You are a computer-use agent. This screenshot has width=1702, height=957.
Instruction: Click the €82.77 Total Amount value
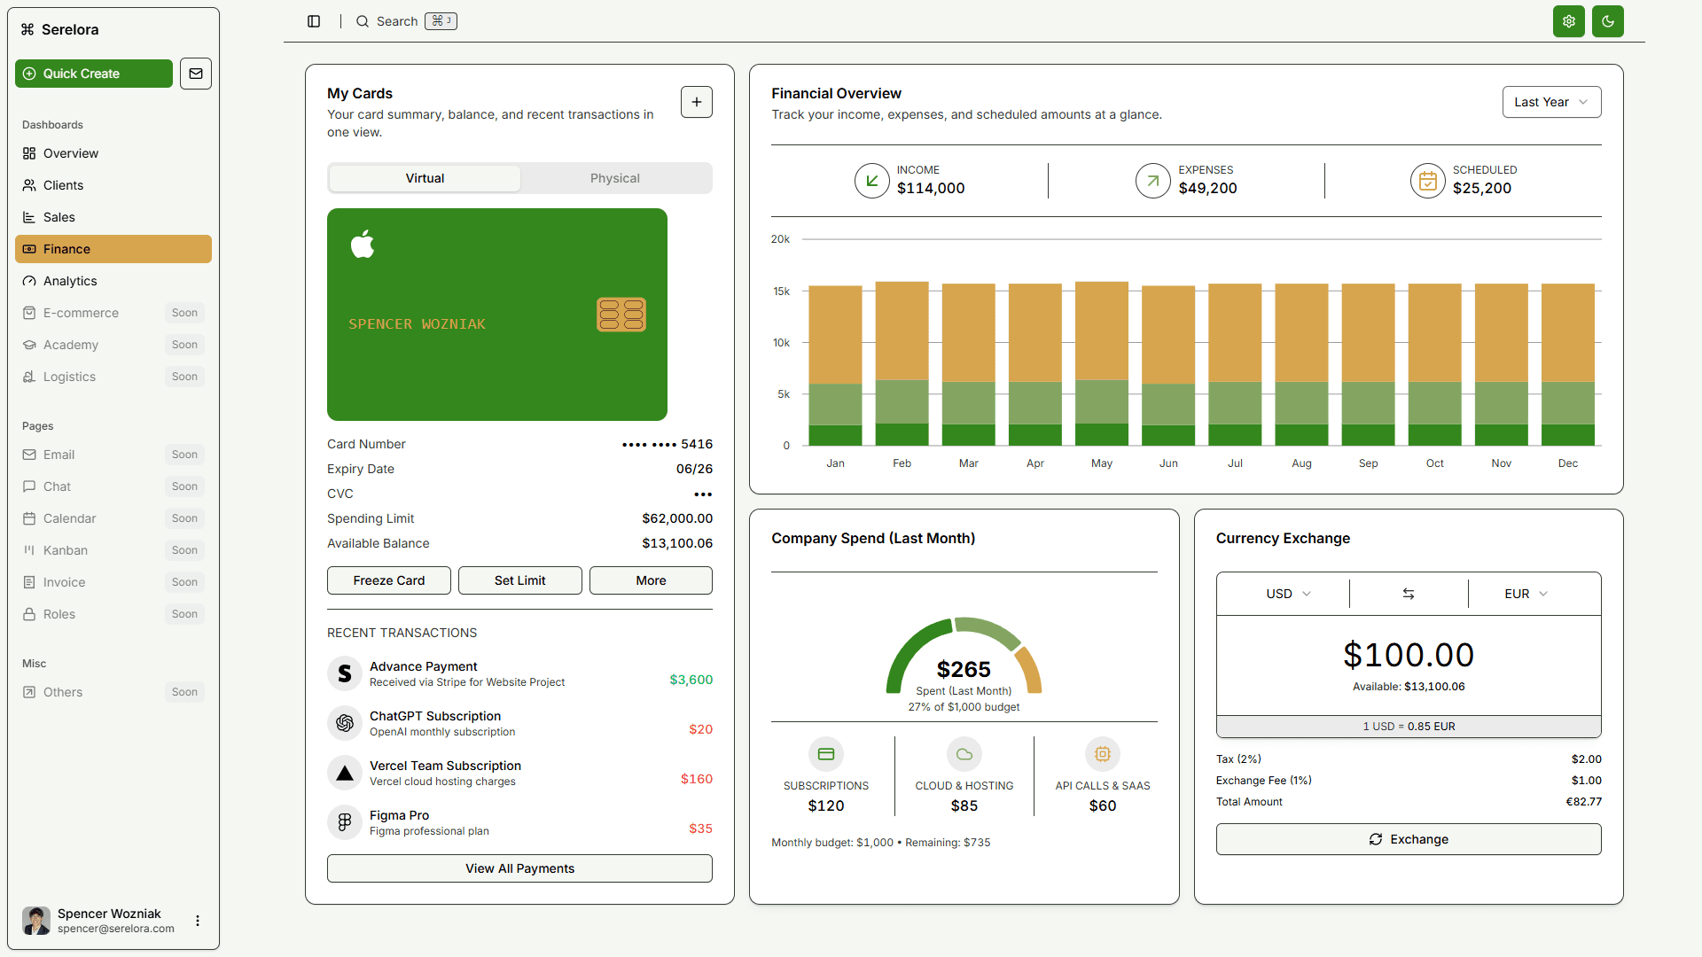tap(1584, 802)
